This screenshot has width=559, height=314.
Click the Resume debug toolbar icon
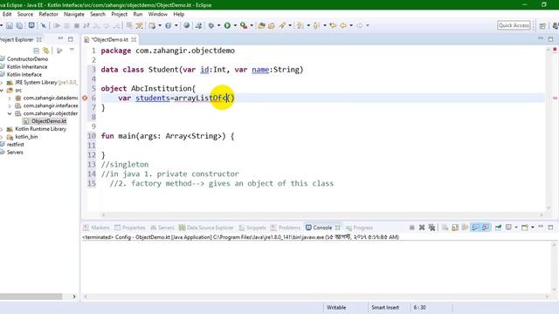pos(57,25)
